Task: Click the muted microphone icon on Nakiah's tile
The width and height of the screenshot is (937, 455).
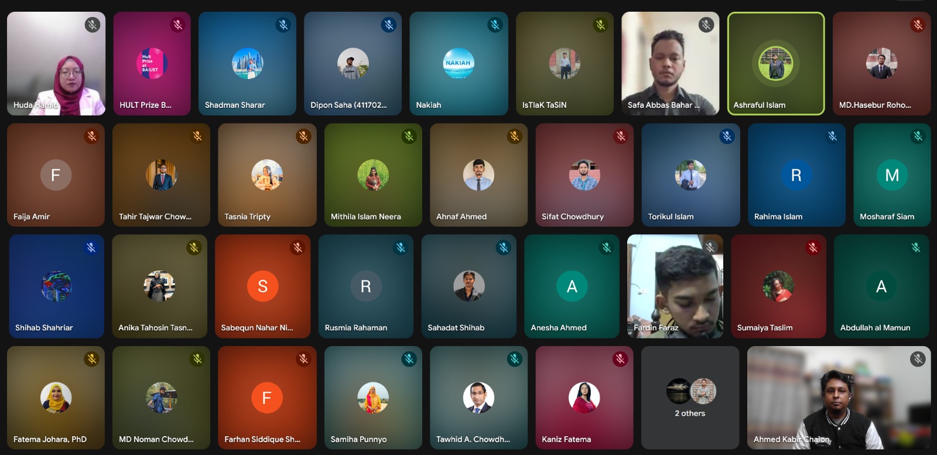Action: click(x=495, y=25)
